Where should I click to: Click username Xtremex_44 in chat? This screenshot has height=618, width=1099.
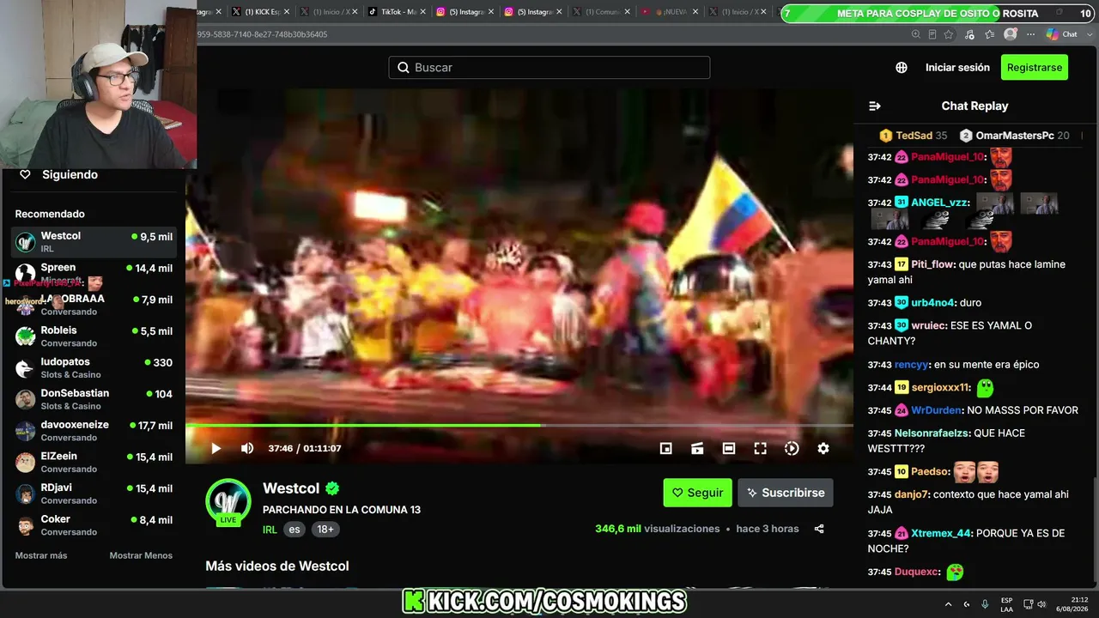coord(941,533)
